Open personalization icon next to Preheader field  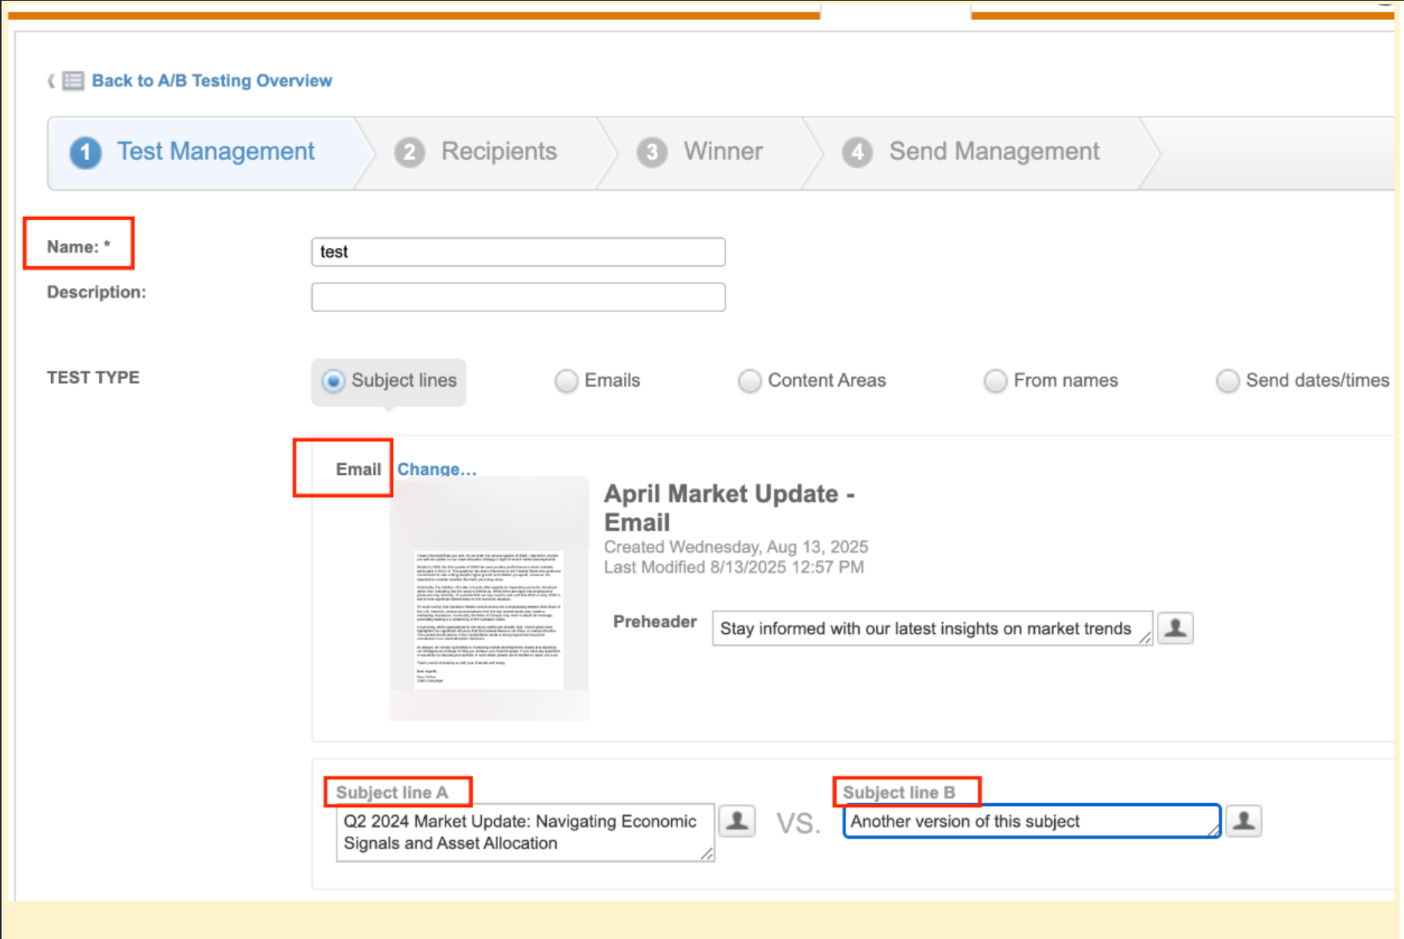click(1175, 628)
